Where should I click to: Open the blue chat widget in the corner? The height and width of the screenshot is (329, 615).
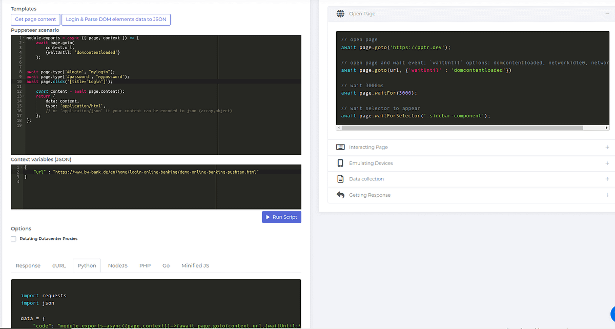tap(612, 314)
